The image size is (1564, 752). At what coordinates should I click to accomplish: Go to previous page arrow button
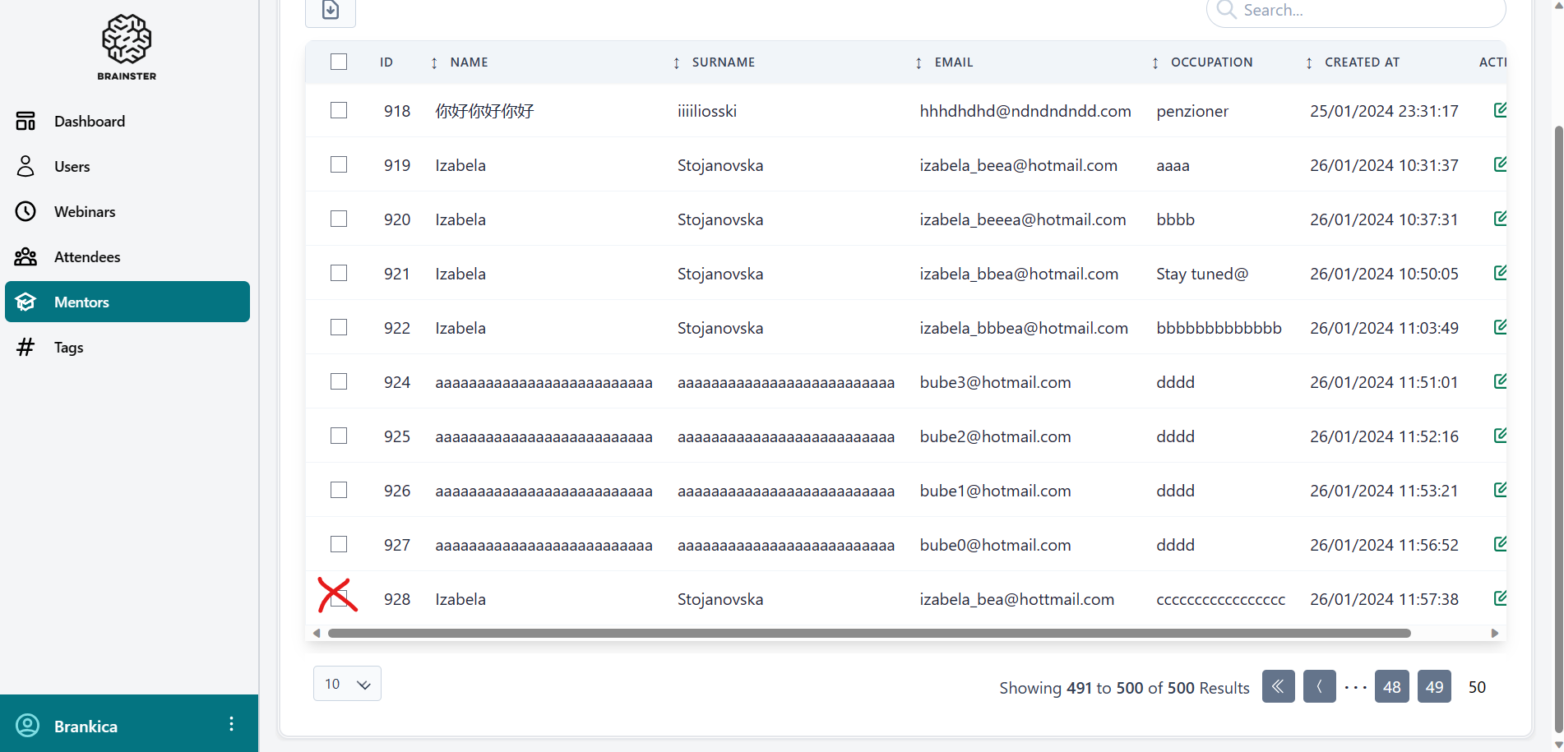click(1319, 686)
